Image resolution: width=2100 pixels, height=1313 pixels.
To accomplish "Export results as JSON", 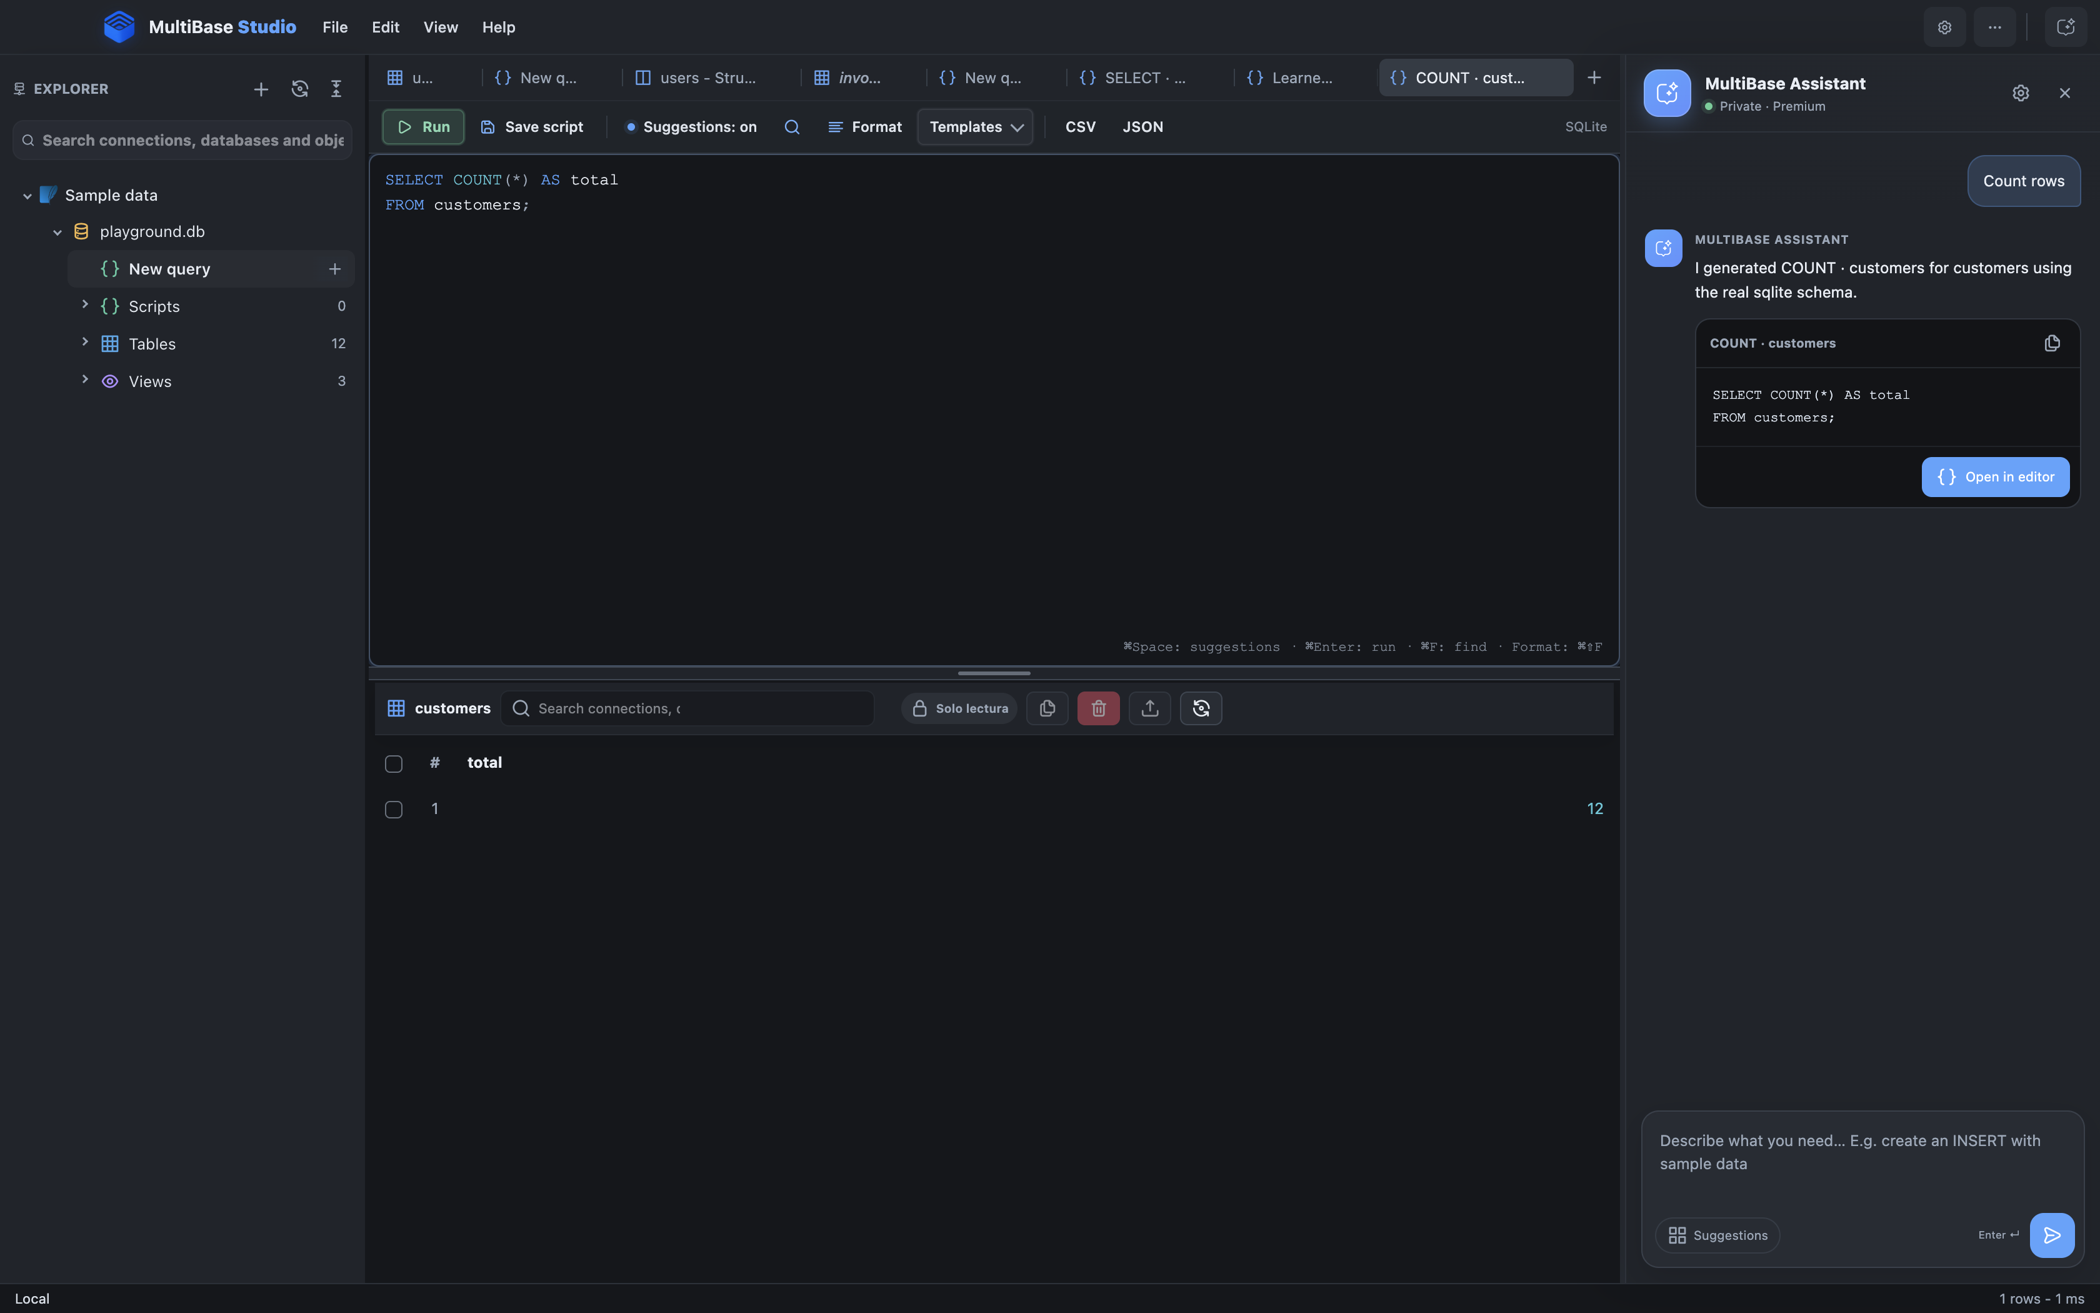I will coord(1143,127).
